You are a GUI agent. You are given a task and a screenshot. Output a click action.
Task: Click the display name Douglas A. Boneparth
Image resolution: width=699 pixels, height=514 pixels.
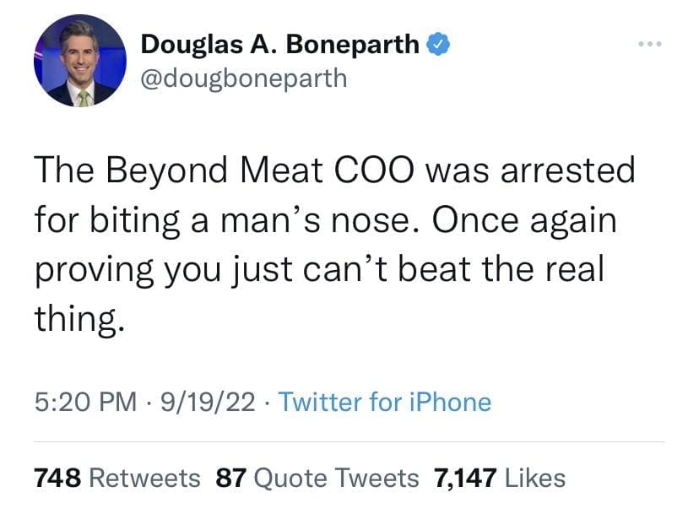pos(279,44)
